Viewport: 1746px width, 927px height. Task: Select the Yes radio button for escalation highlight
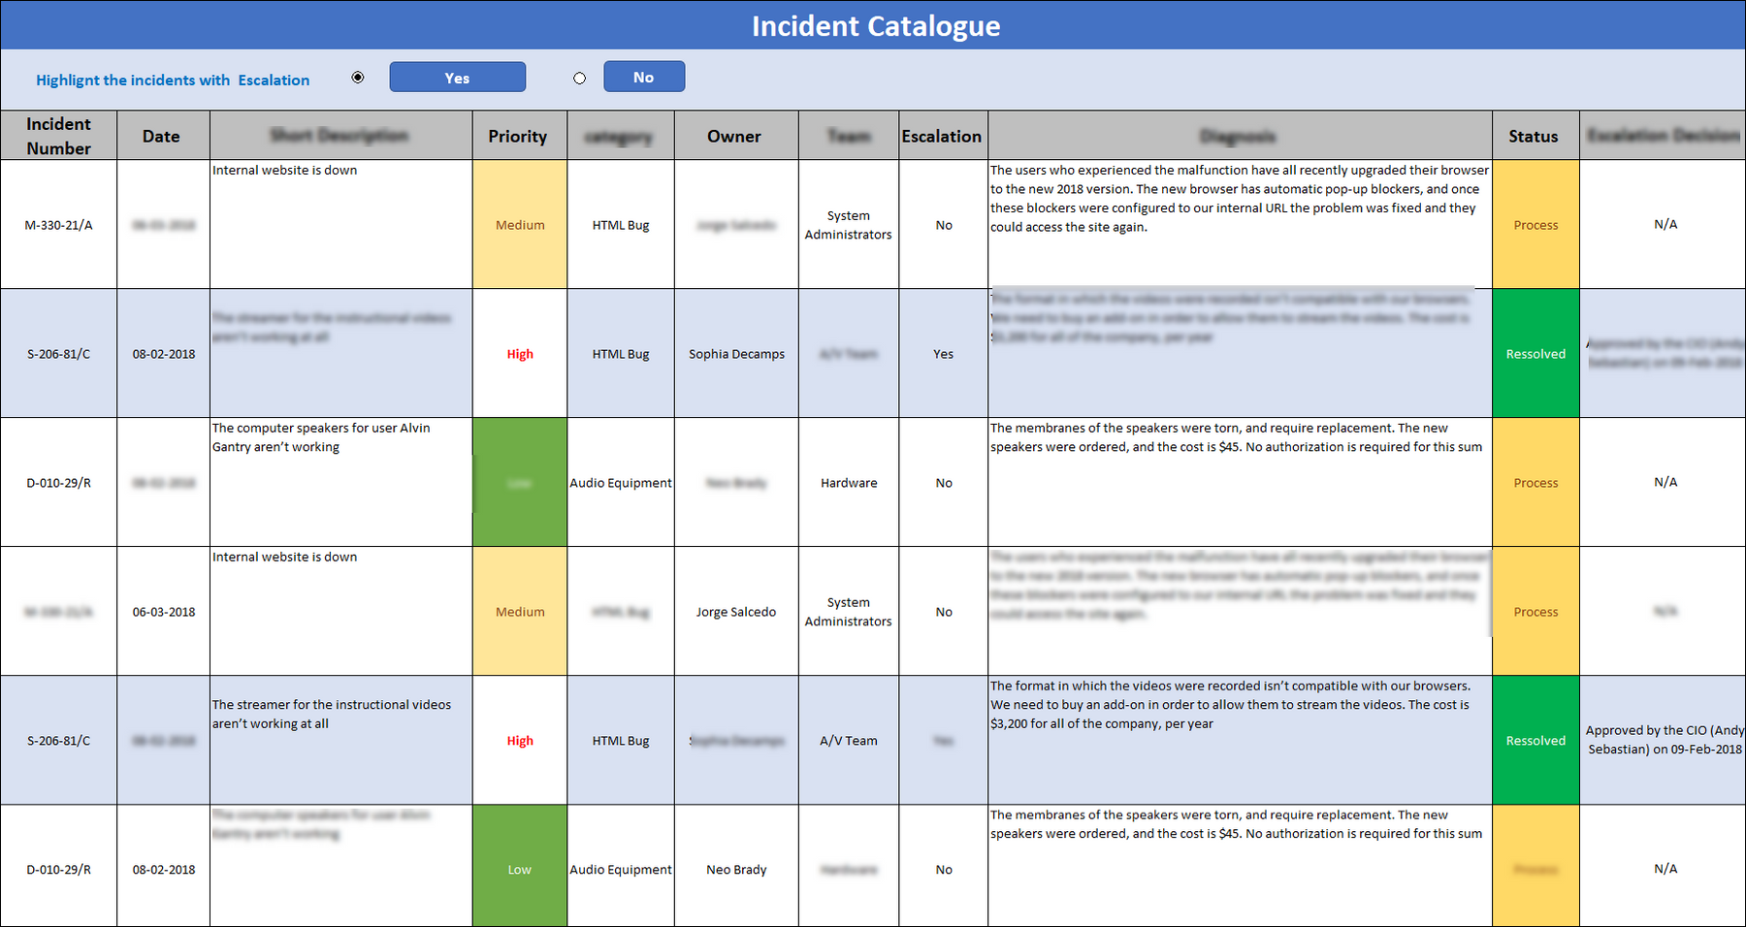click(x=358, y=78)
